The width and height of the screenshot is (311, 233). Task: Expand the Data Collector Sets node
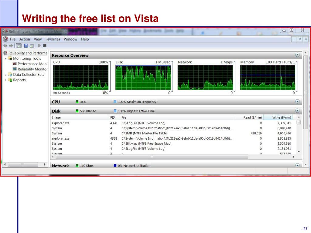[x=5, y=75]
